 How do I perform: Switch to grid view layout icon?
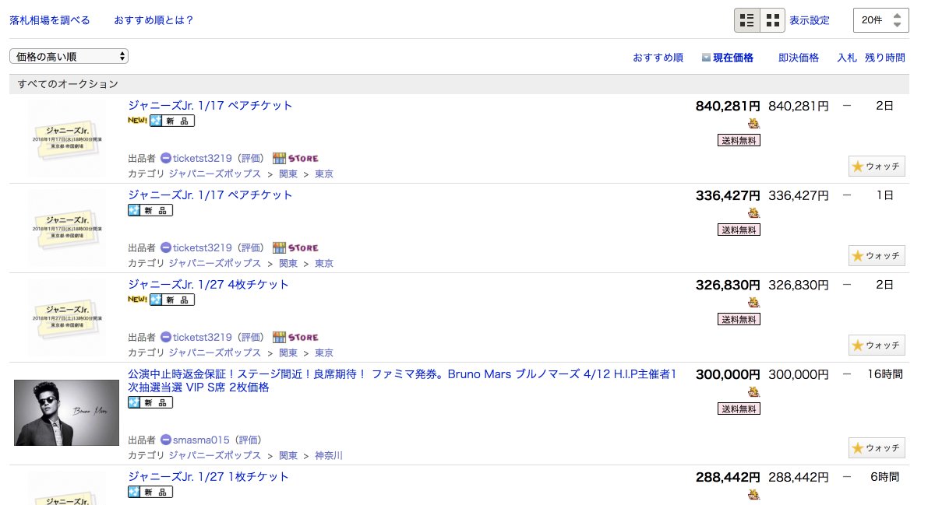click(x=773, y=20)
